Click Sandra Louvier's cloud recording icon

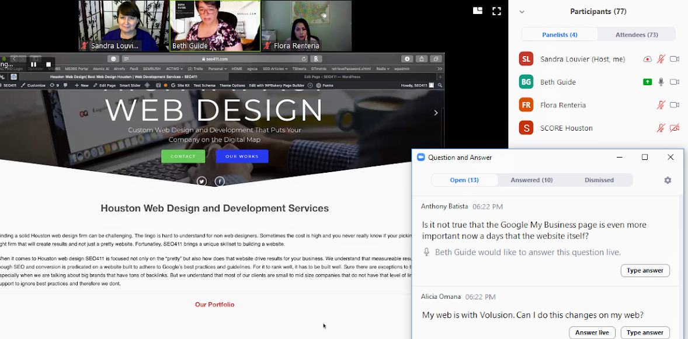[x=647, y=59]
